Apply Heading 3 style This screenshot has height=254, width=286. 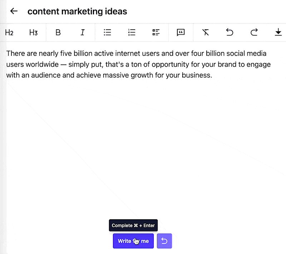coord(33,33)
